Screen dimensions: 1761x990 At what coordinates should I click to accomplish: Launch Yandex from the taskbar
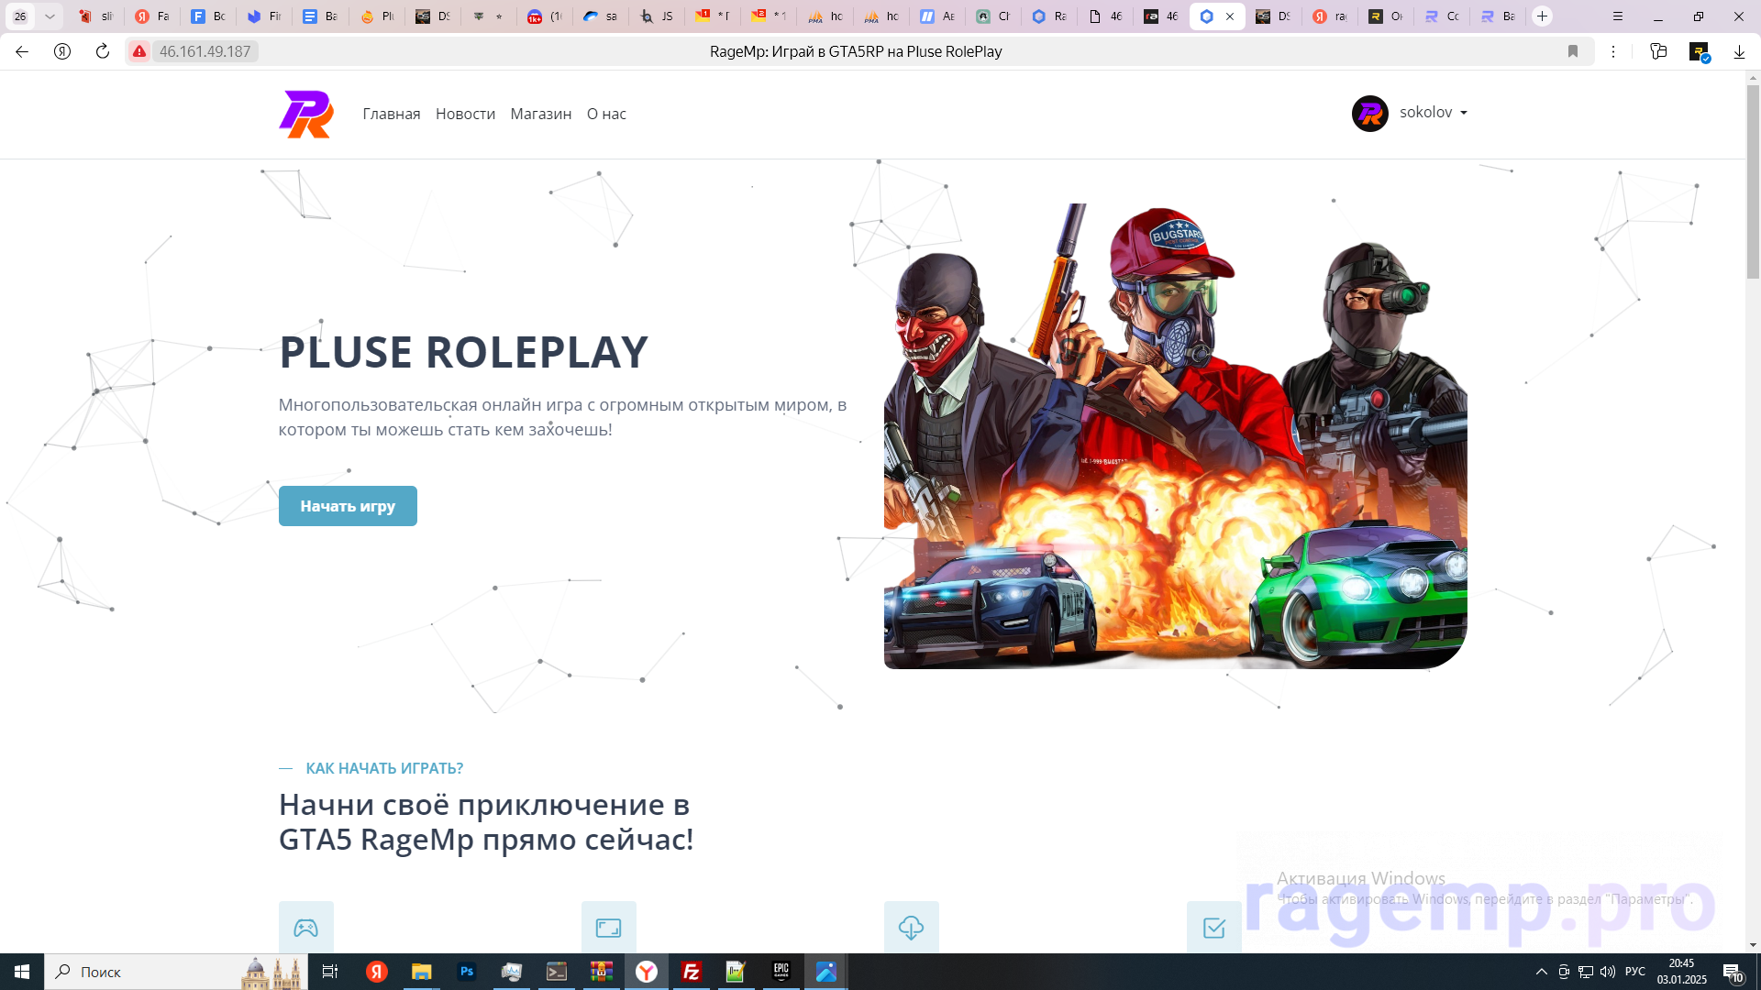(377, 972)
